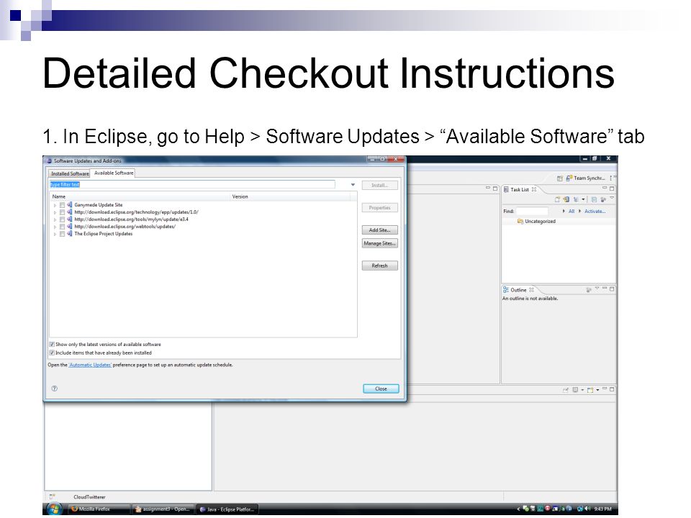
Task: Click the Activate... link in Task List
Action: [595, 211]
